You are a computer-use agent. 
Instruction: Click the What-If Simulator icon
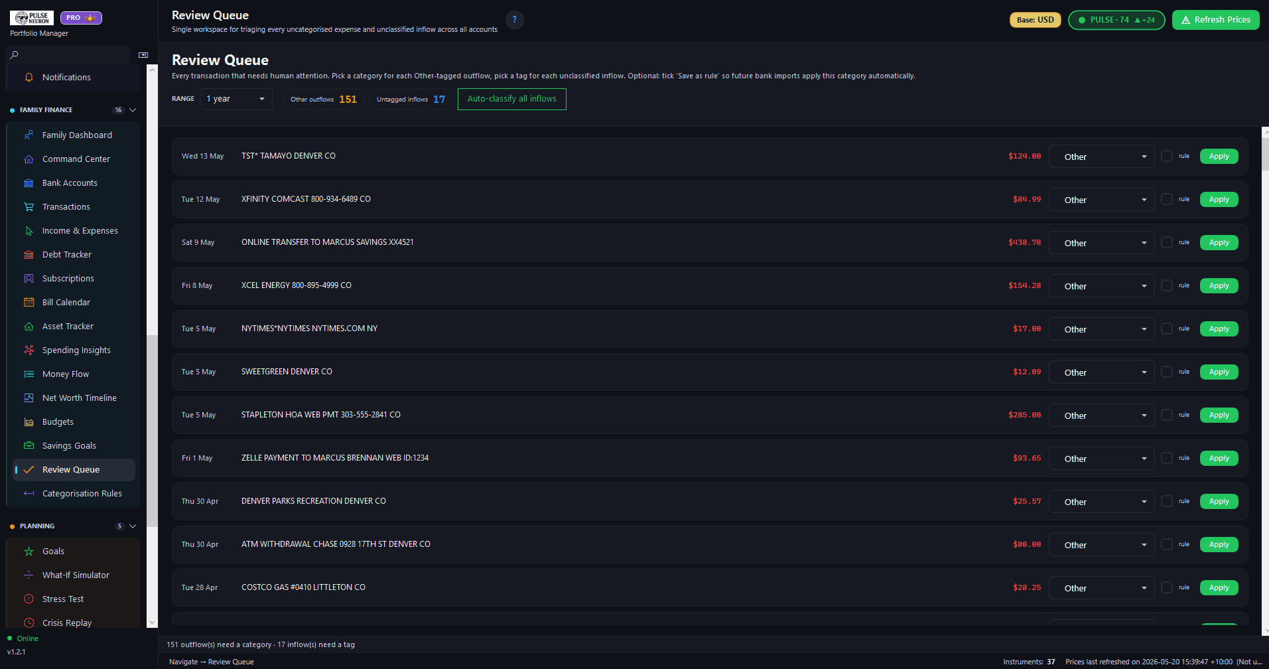tap(29, 575)
